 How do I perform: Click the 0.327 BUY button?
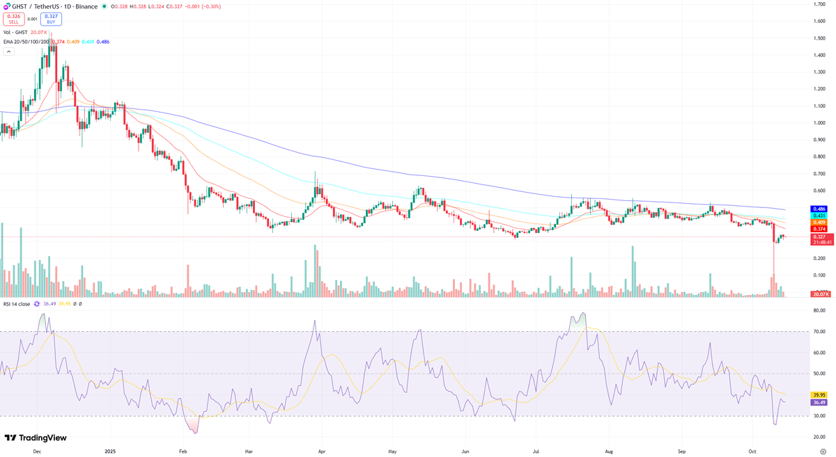coord(50,19)
